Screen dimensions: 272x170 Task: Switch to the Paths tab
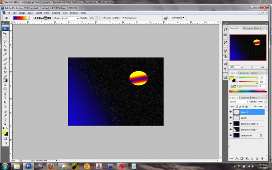click(x=254, y=97)
